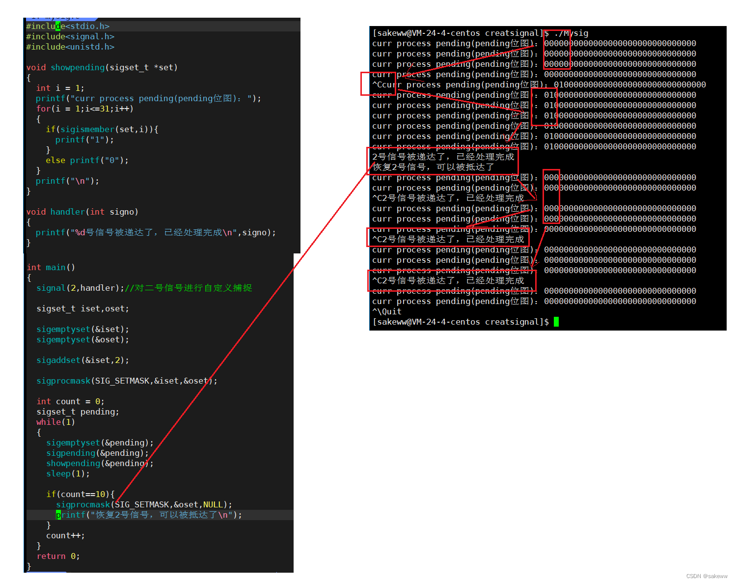Click the #include<signal.h> line

click(x=70, y=36)
